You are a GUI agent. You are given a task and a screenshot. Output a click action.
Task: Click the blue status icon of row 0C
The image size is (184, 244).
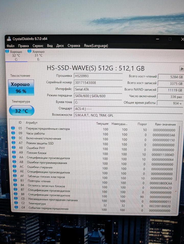tap(13, 138)
